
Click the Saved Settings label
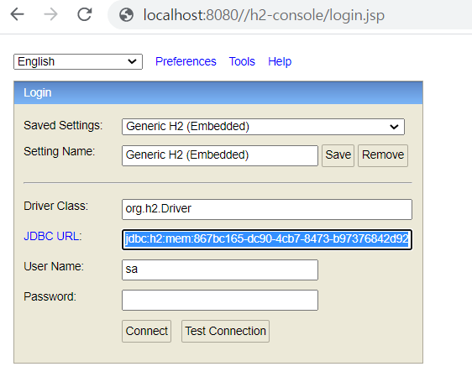[63, 125]
